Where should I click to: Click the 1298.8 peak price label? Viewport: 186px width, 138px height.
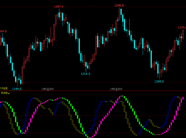(x=119, y=5)
